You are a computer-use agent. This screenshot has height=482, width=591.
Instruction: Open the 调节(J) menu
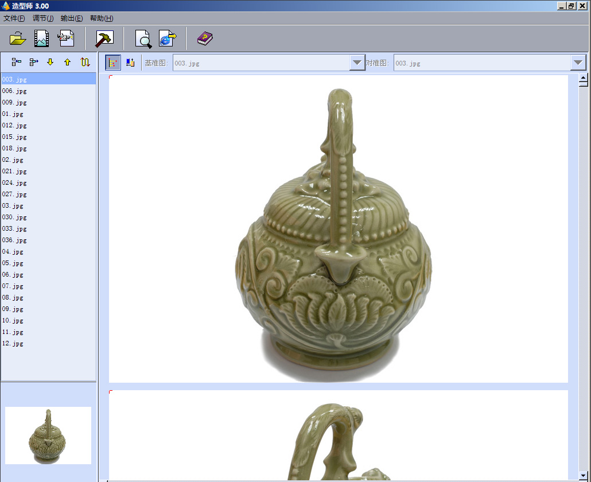pos(43,18)
